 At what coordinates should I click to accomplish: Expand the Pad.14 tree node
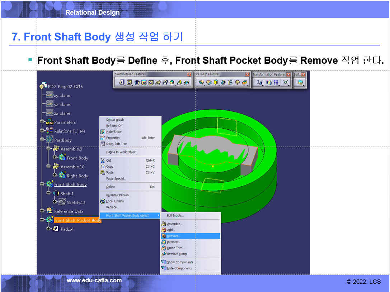point(48,229)
